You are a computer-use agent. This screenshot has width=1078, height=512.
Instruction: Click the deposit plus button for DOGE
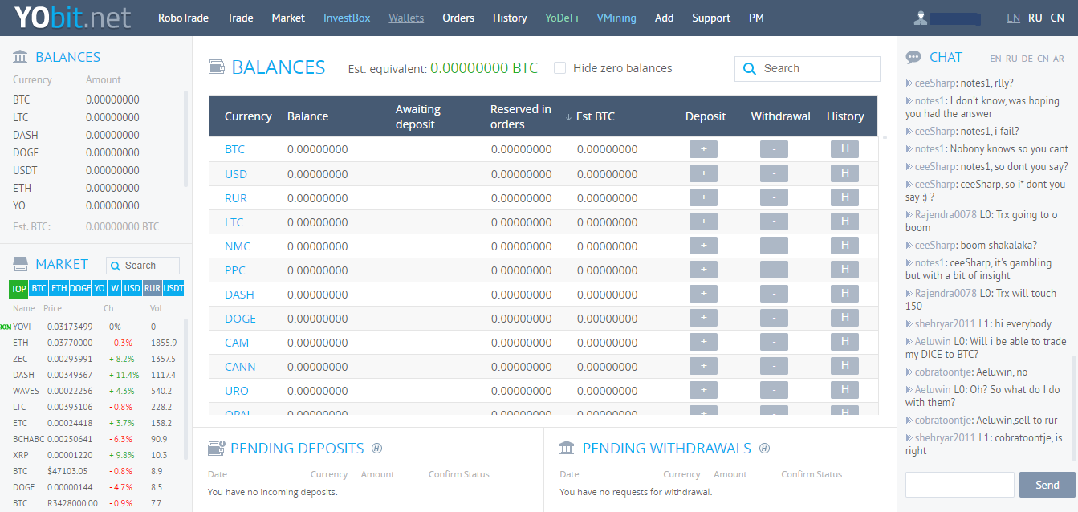pos(703,318)
